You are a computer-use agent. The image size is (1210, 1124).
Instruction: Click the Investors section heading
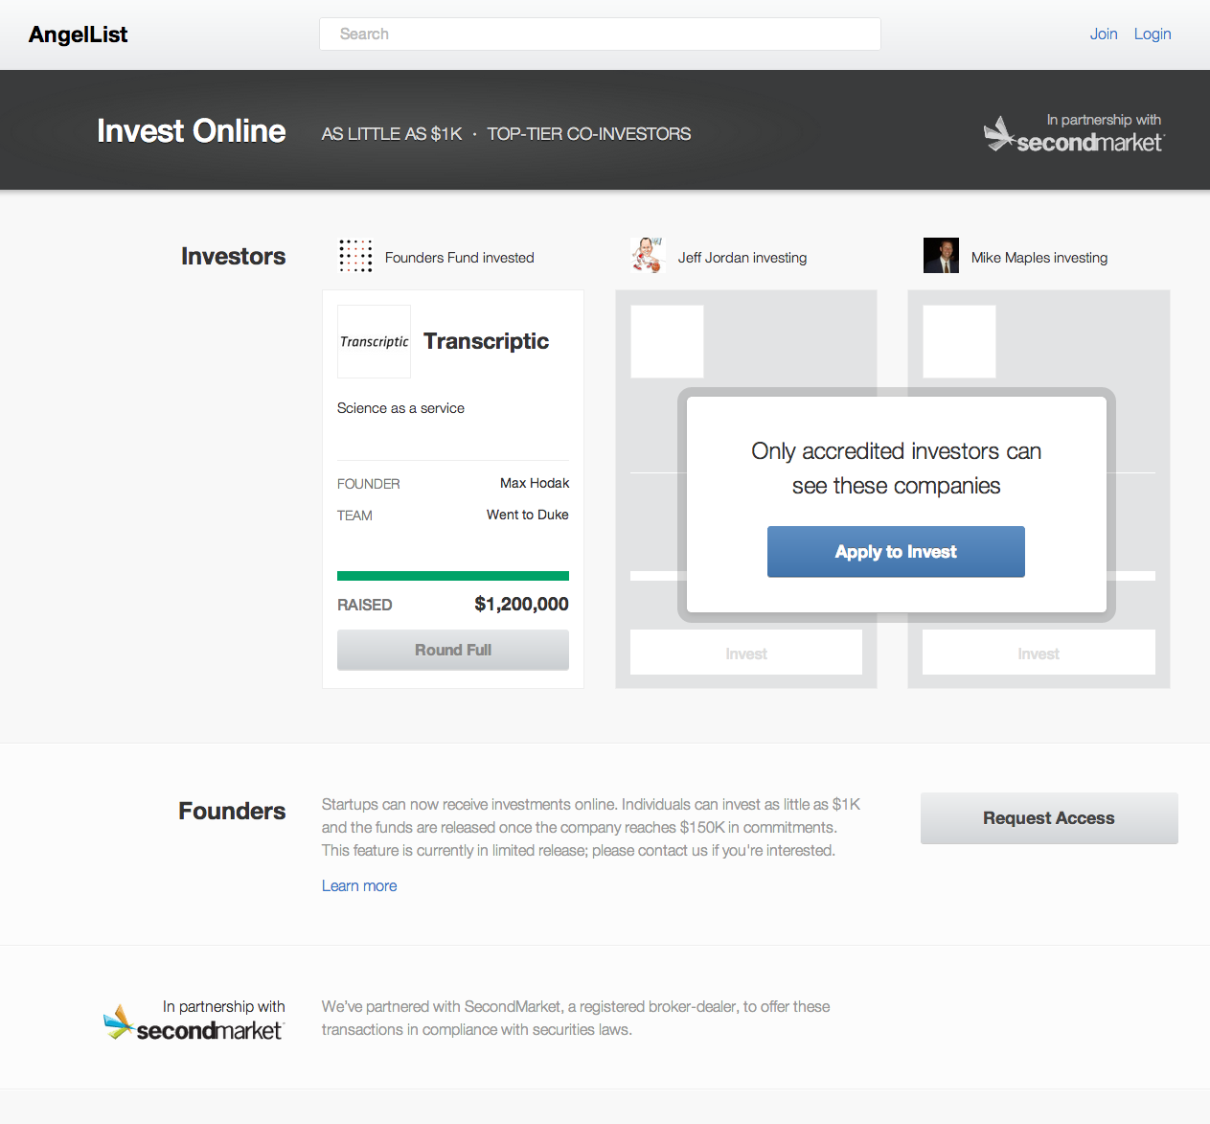[234, 257]
